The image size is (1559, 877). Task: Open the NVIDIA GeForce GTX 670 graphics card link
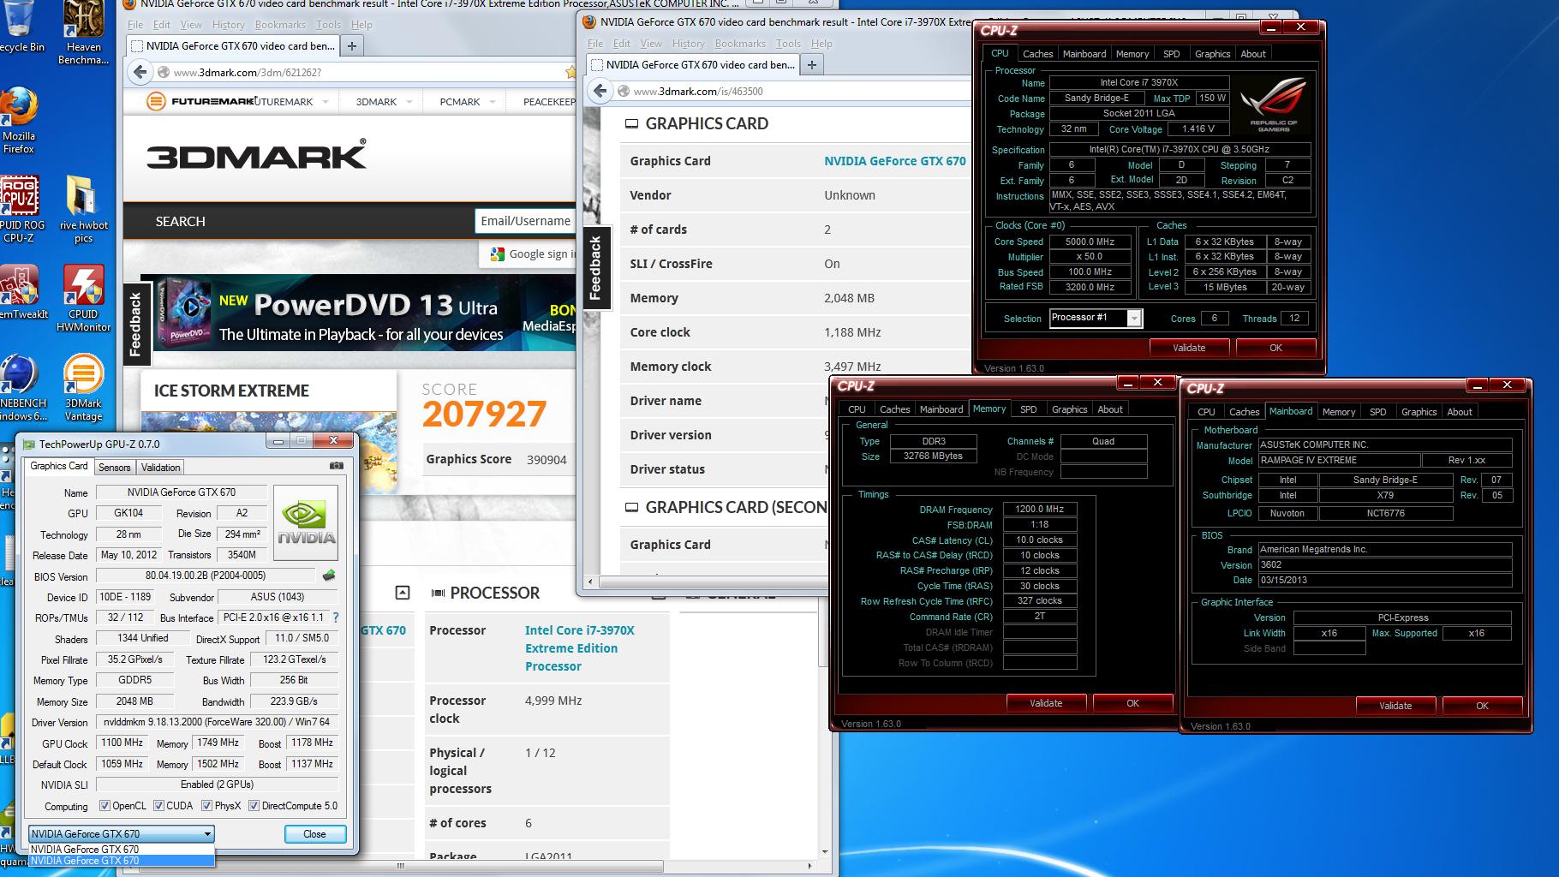(894, 161)
